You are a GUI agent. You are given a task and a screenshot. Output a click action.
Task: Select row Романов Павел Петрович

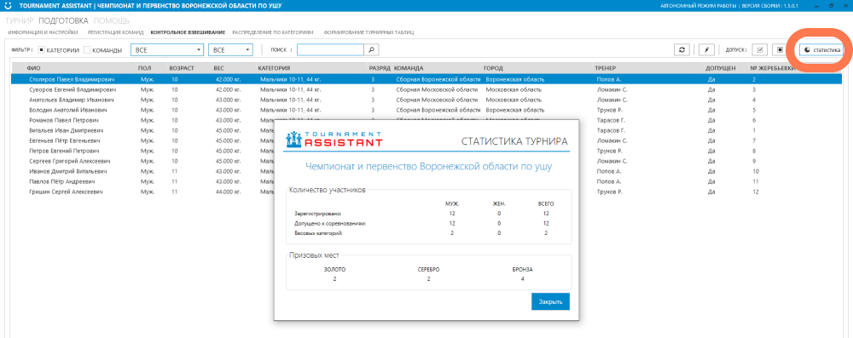click(x=426, y=120)
